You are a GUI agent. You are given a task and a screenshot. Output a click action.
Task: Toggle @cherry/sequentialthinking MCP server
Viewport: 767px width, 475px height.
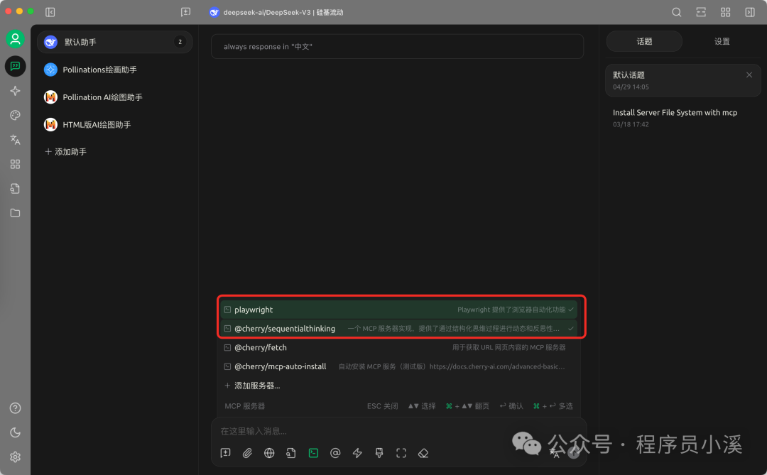pyautogui.click(x=399, y=329)
